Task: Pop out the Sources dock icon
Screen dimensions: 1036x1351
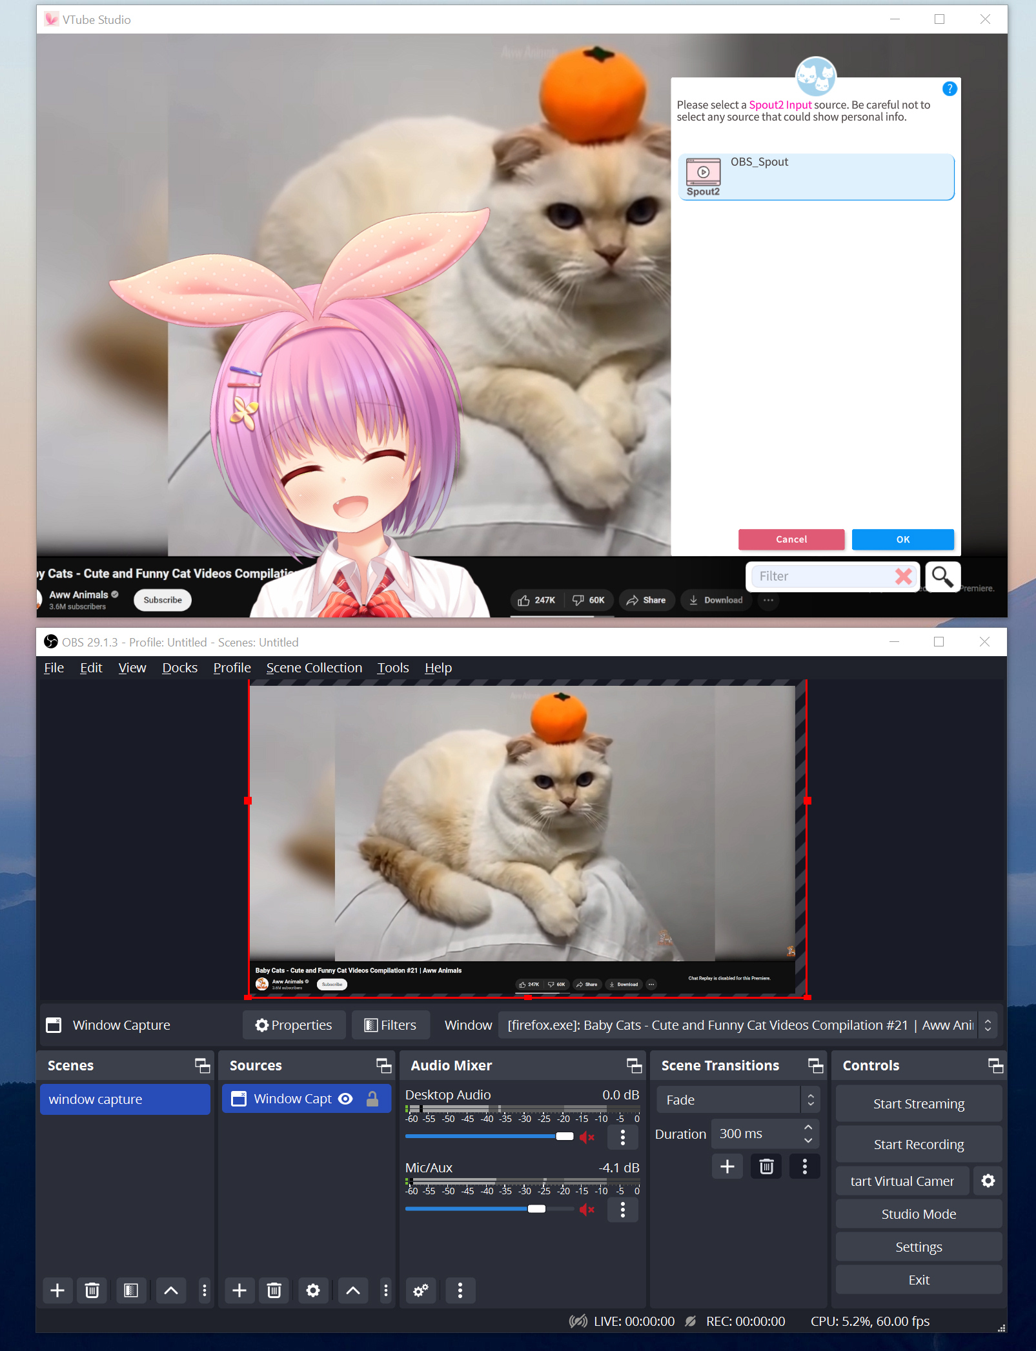Action: (384, 1065)
